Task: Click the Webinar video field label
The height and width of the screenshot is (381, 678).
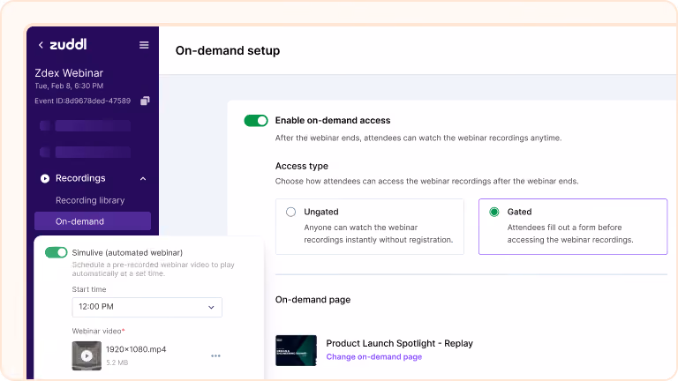Action: pos(98,331)
